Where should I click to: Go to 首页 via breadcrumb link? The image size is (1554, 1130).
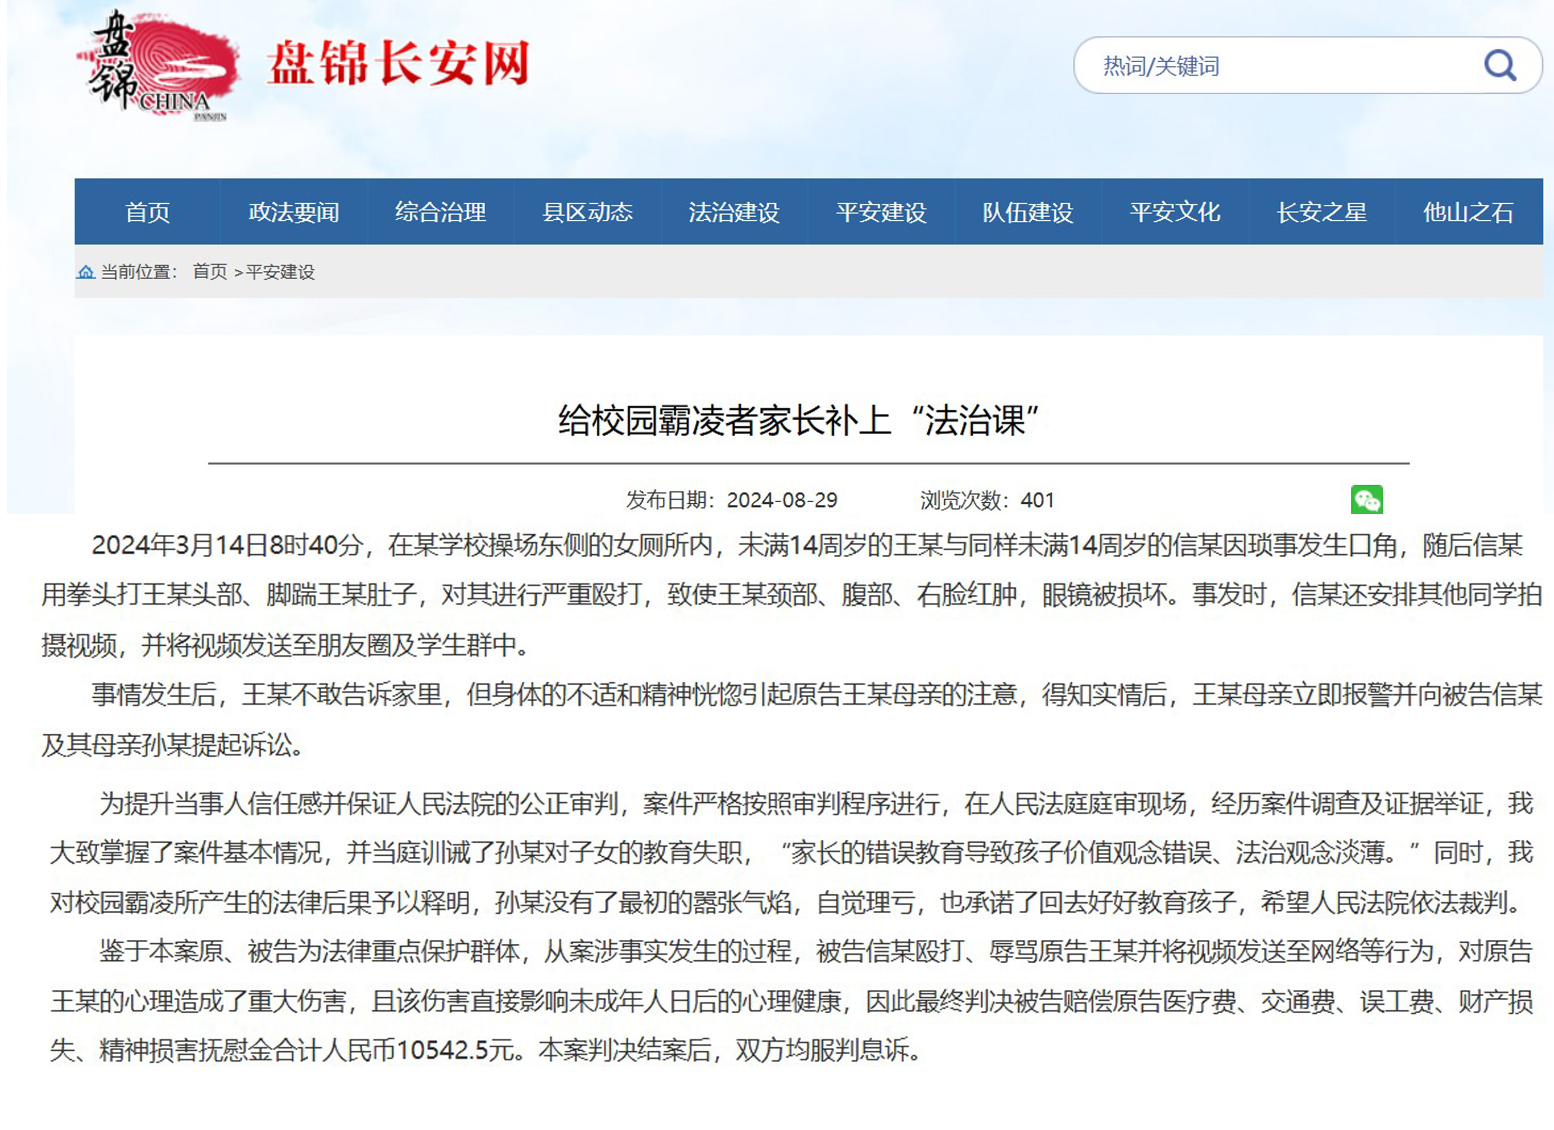tap(210, 272)
